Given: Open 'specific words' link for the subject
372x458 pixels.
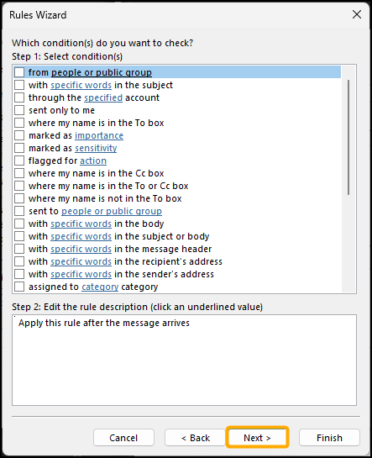Looking at the screenshot, I should [81, 85].
